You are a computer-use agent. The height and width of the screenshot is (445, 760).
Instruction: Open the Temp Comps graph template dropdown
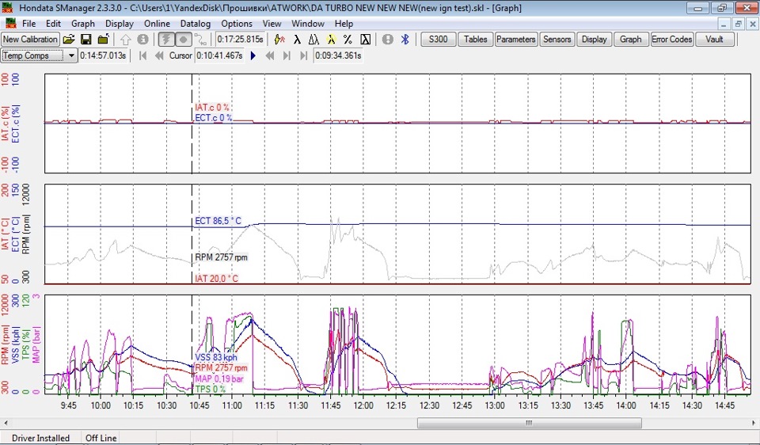72,55
